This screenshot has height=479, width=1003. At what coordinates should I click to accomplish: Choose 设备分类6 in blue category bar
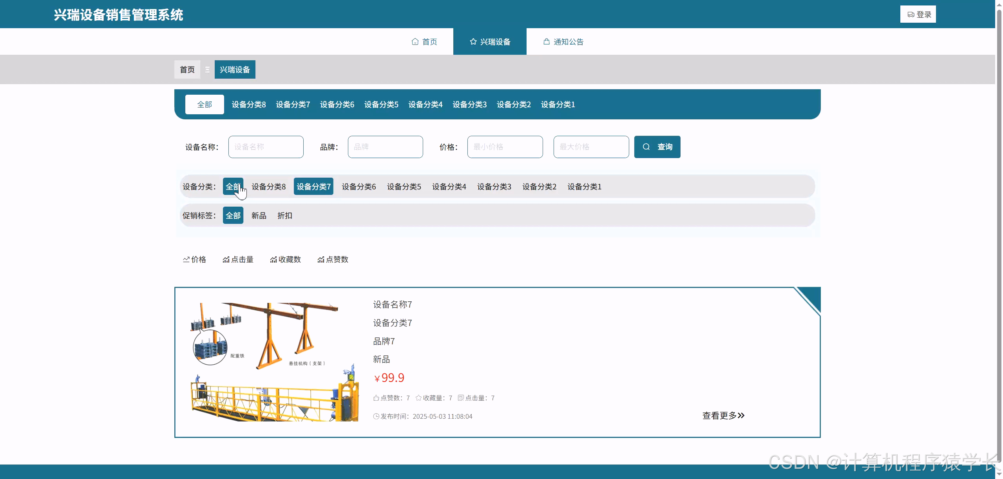point(337,104)
